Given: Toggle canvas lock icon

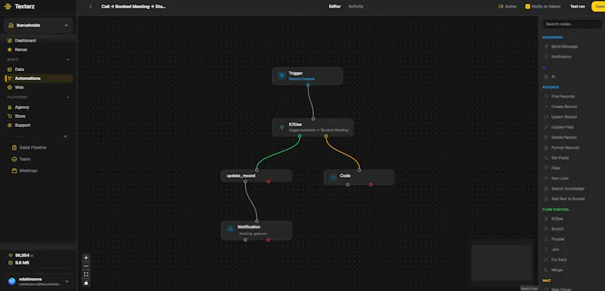Looking at the screenshot, I should coord(86,283).
